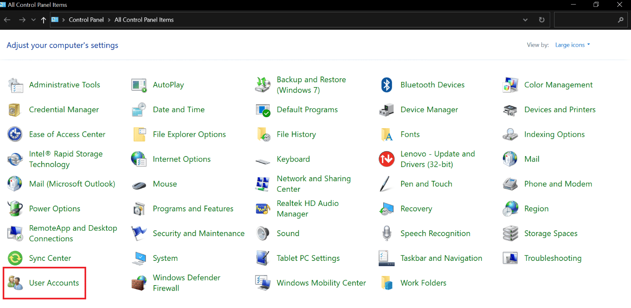Click the Credential Manager safe icon
Viewport: 631px width, 308px height.
15,110
